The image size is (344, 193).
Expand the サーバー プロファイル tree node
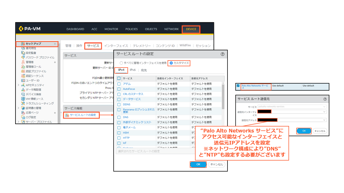(18, 122)
